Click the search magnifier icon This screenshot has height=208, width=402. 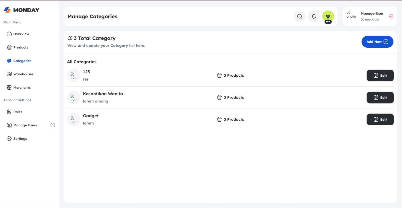click(x=299, y=16)
